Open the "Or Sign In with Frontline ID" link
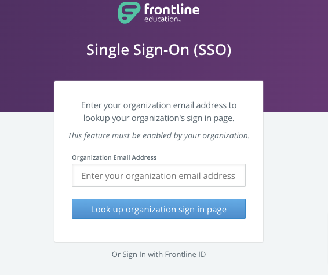Image resolution: width=328 pixels, height=275 pixels. [159, 255]
